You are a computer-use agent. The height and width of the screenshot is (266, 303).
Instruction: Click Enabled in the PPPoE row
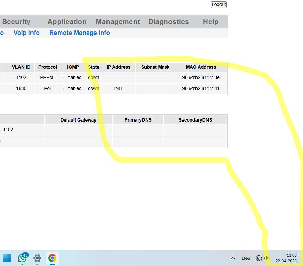[73, 77]
